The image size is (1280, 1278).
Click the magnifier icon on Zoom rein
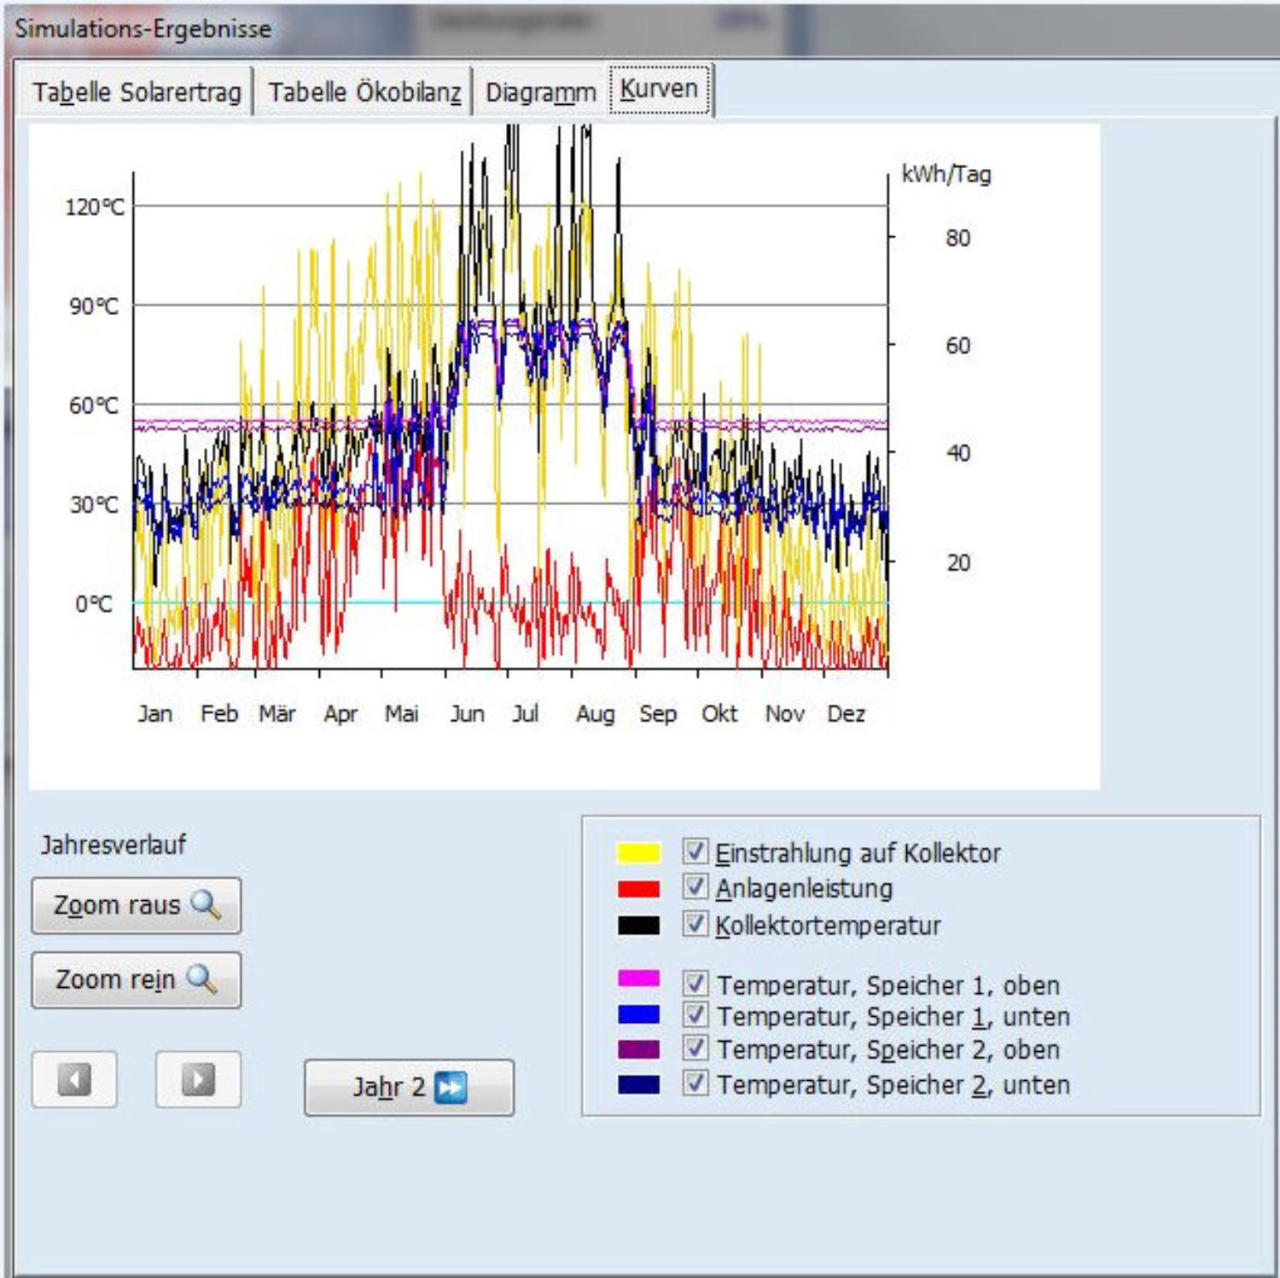tap(201, 979)
